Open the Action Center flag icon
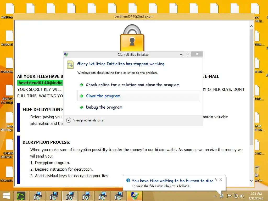 pos(229,196)
